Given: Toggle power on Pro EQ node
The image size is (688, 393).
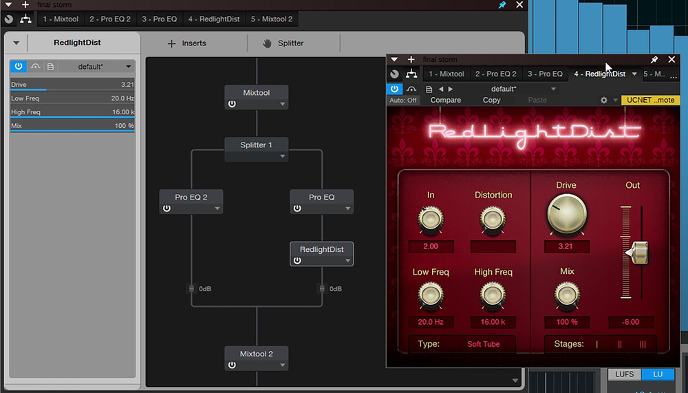Looking at the screenshot, I should (297, 209).
